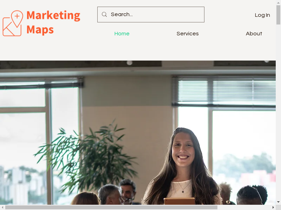Navigate to the About menu item
281x210 pixels.
[254, 34]
